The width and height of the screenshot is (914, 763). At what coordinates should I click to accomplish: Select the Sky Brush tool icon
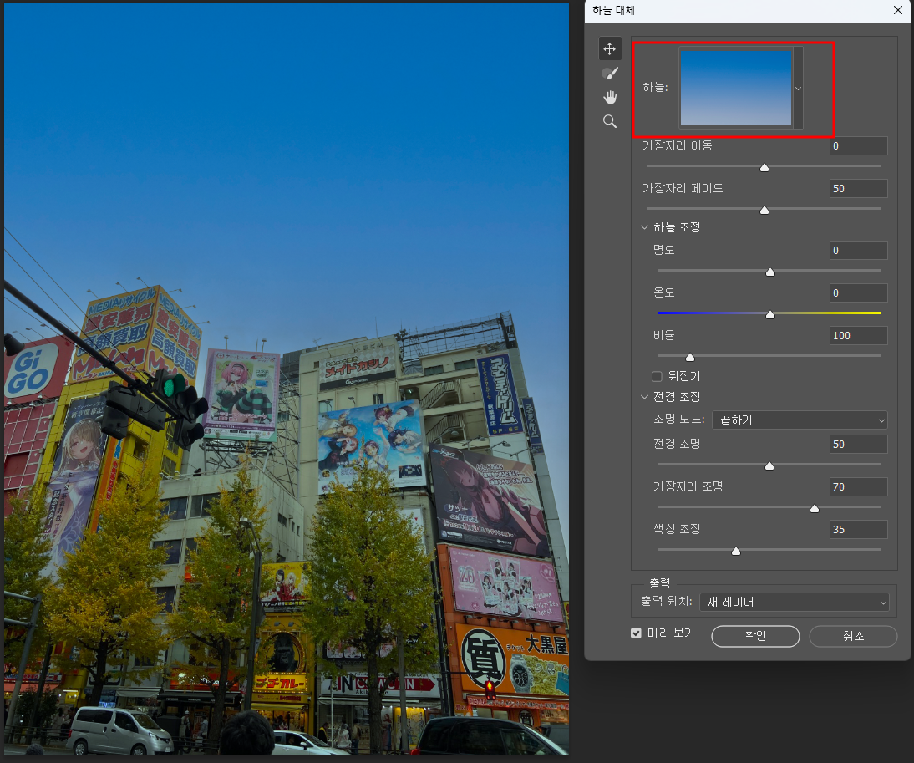(x=610, y=74)
